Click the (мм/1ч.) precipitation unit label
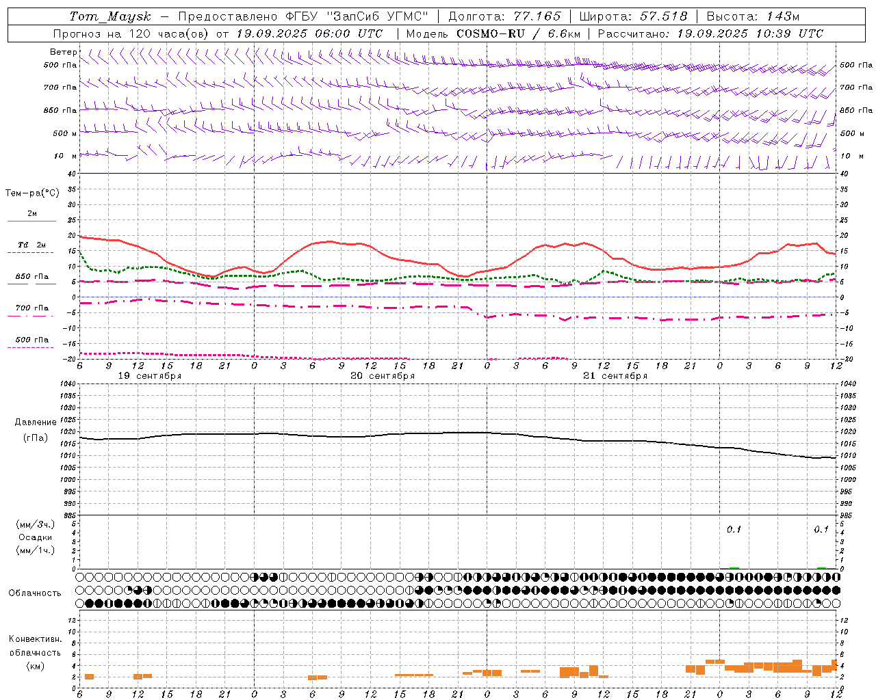876x700 pixels. (36, 550)
